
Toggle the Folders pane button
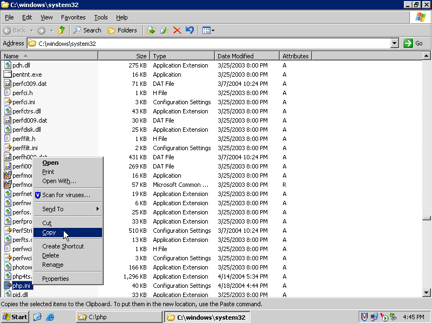pos(123,30)
